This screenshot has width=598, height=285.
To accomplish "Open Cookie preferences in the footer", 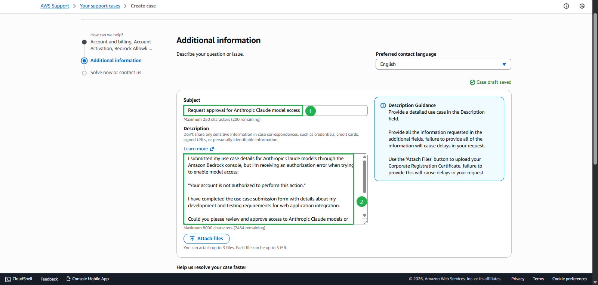I will point(569,279).
